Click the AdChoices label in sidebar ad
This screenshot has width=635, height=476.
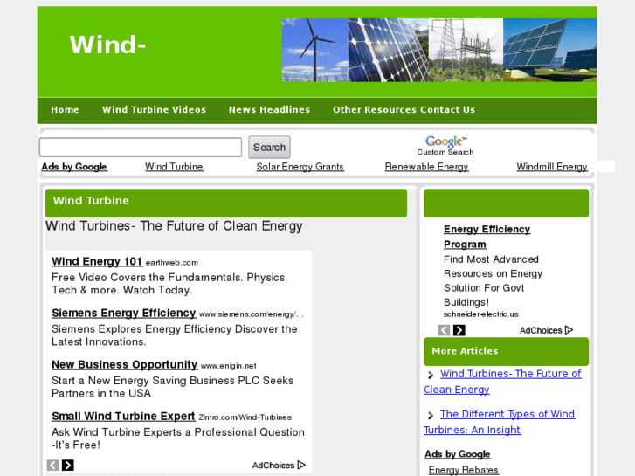point(541,330)
